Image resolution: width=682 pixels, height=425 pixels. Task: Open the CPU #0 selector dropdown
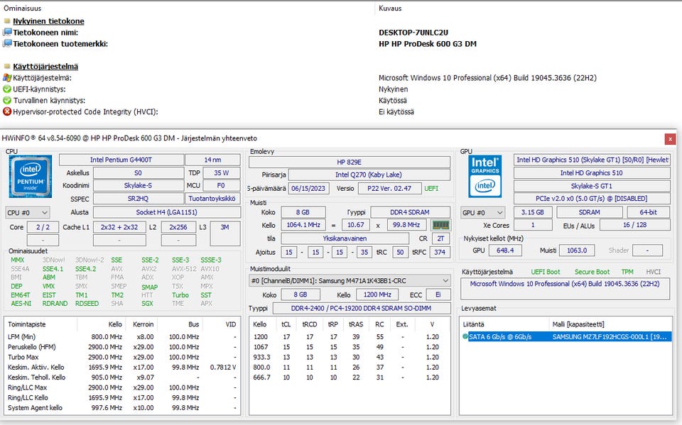click(28, 213)
